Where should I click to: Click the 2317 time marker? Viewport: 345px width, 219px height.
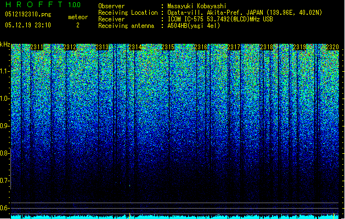click(234, 47)
